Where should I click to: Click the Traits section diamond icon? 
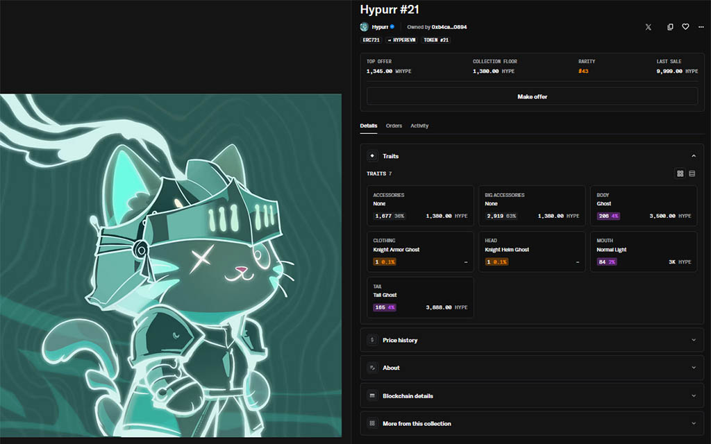tap(372, 156)
